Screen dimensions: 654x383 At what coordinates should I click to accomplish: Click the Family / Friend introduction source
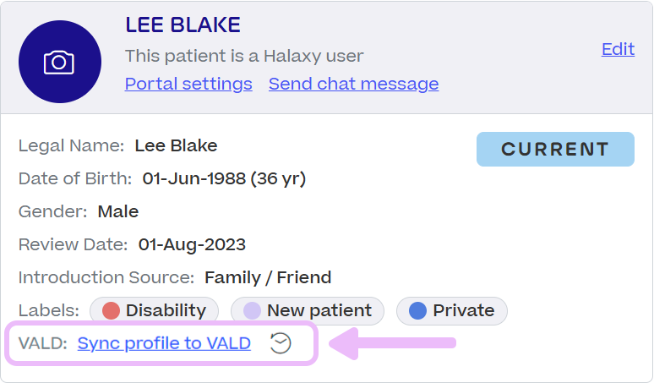click(268, 277)
